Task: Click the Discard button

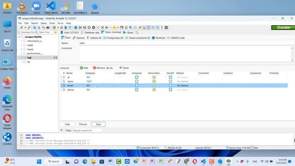Action: pyautogui.click(x=83, y=124)
